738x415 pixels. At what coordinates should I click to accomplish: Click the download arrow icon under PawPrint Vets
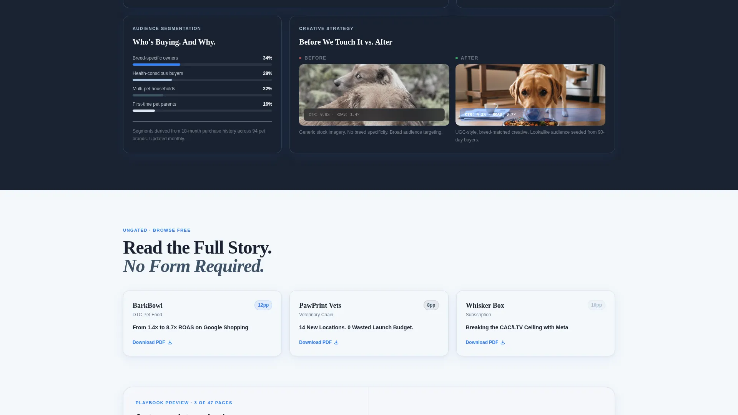click(x=336, y=342)
